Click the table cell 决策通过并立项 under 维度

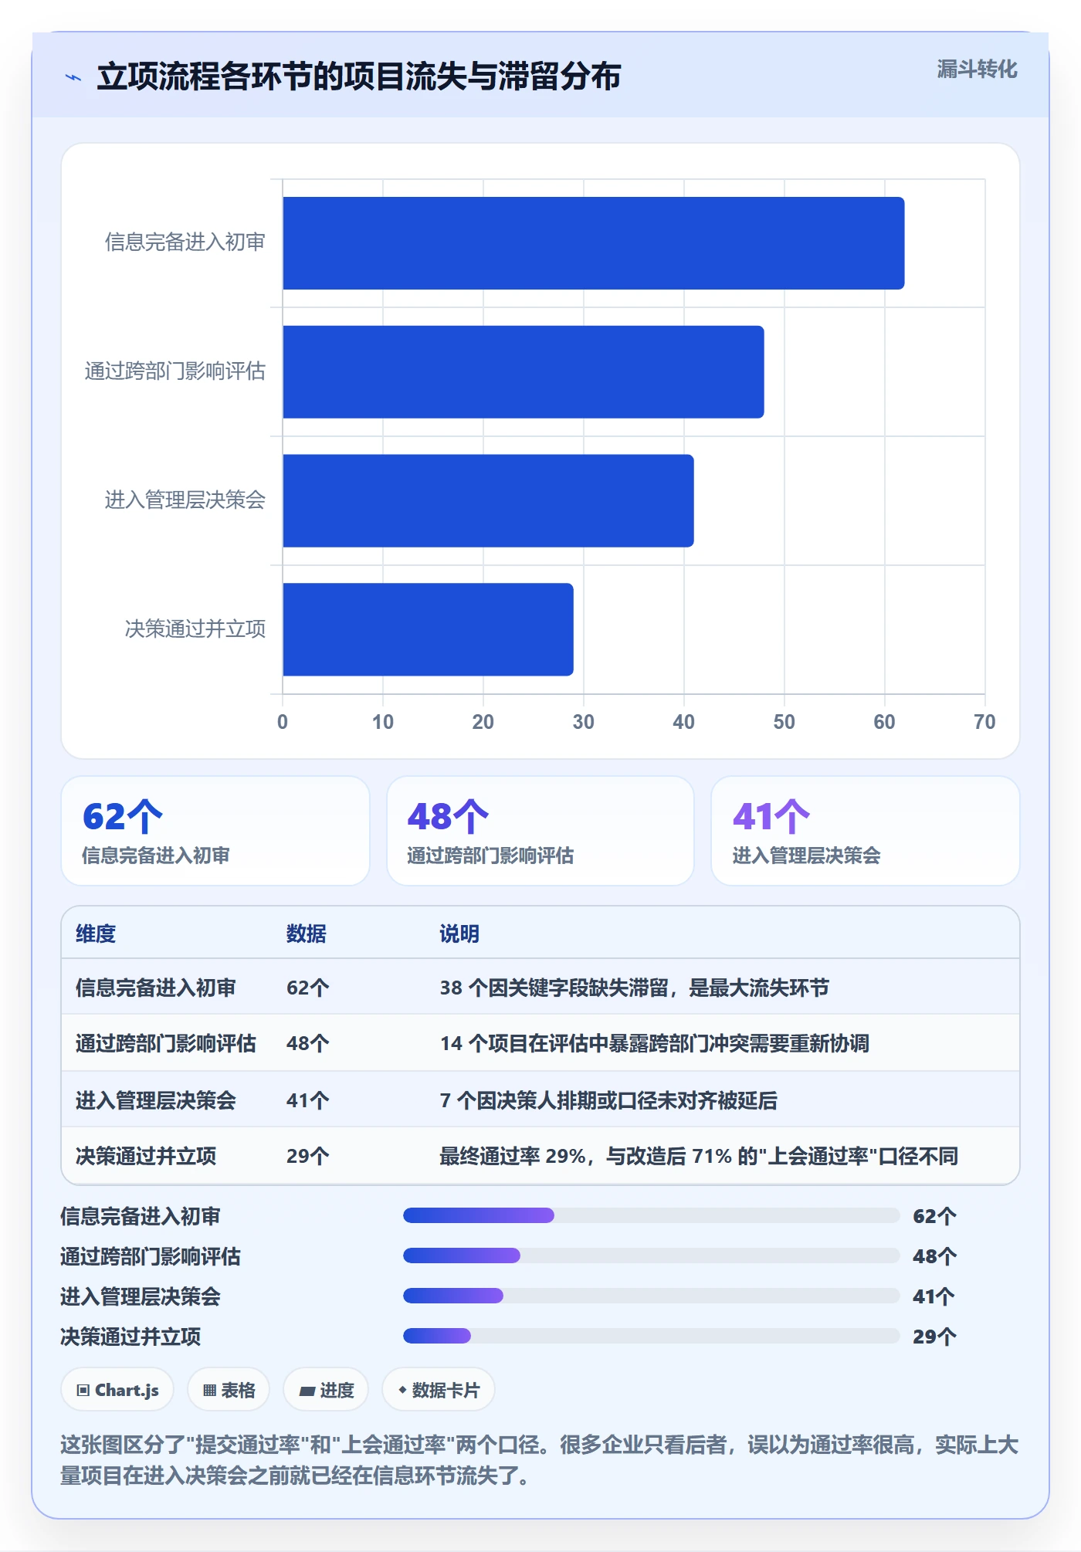click(x=146, y=1155)
